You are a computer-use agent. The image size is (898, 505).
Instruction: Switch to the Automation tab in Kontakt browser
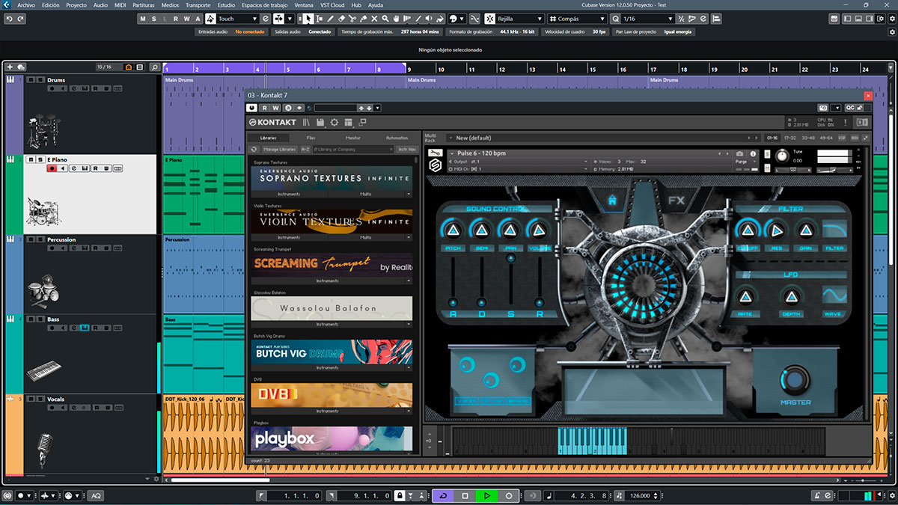point(397,138)
